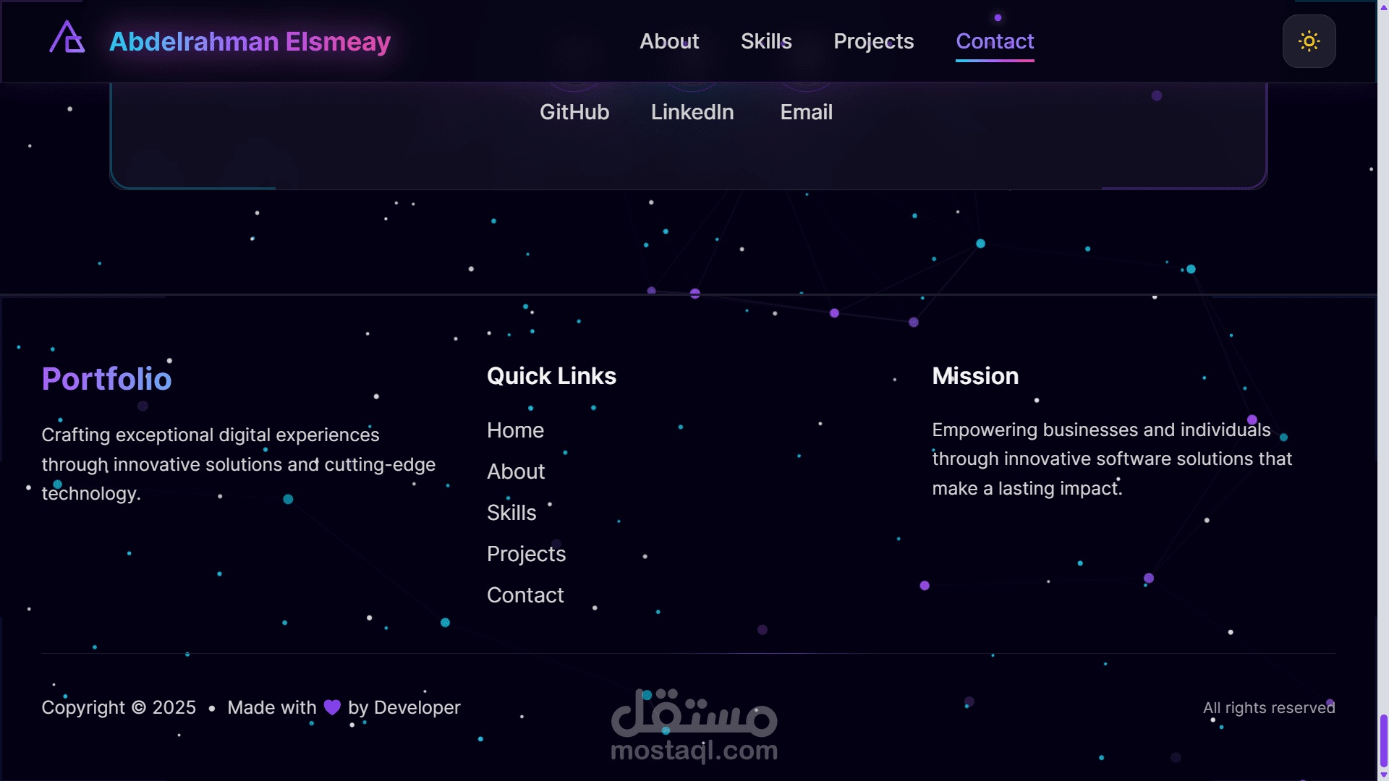Click the page vertical scrollbar thumb
This screenshot has height=781, width=1389.
point(1382,739)
